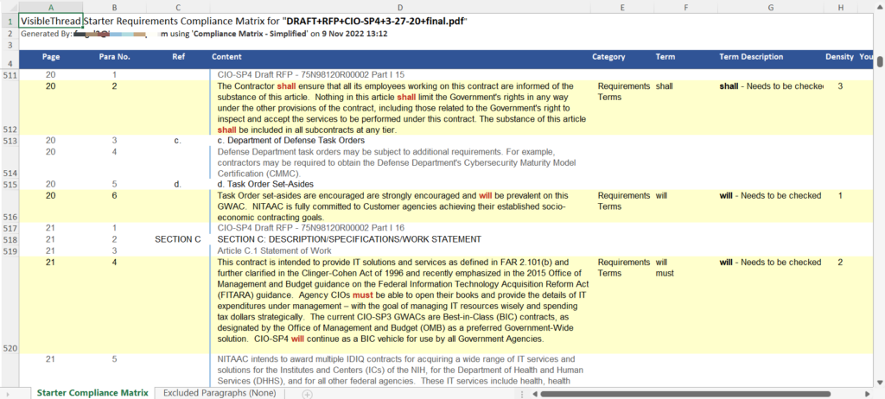Select column F header

pyautogui.click(x=685, y=7)
